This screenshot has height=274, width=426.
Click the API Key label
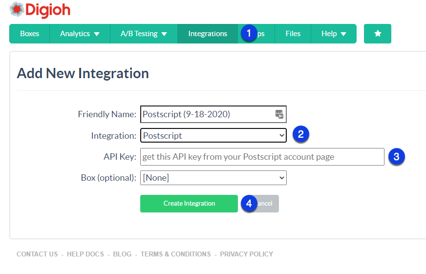(x=120, y=157)
